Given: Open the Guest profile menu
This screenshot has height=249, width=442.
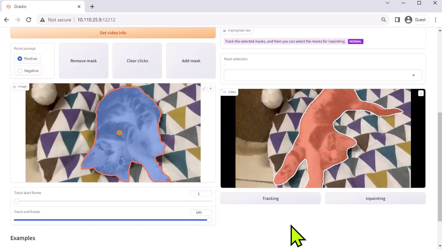Looking at the screenshot, I should (415, 20).
